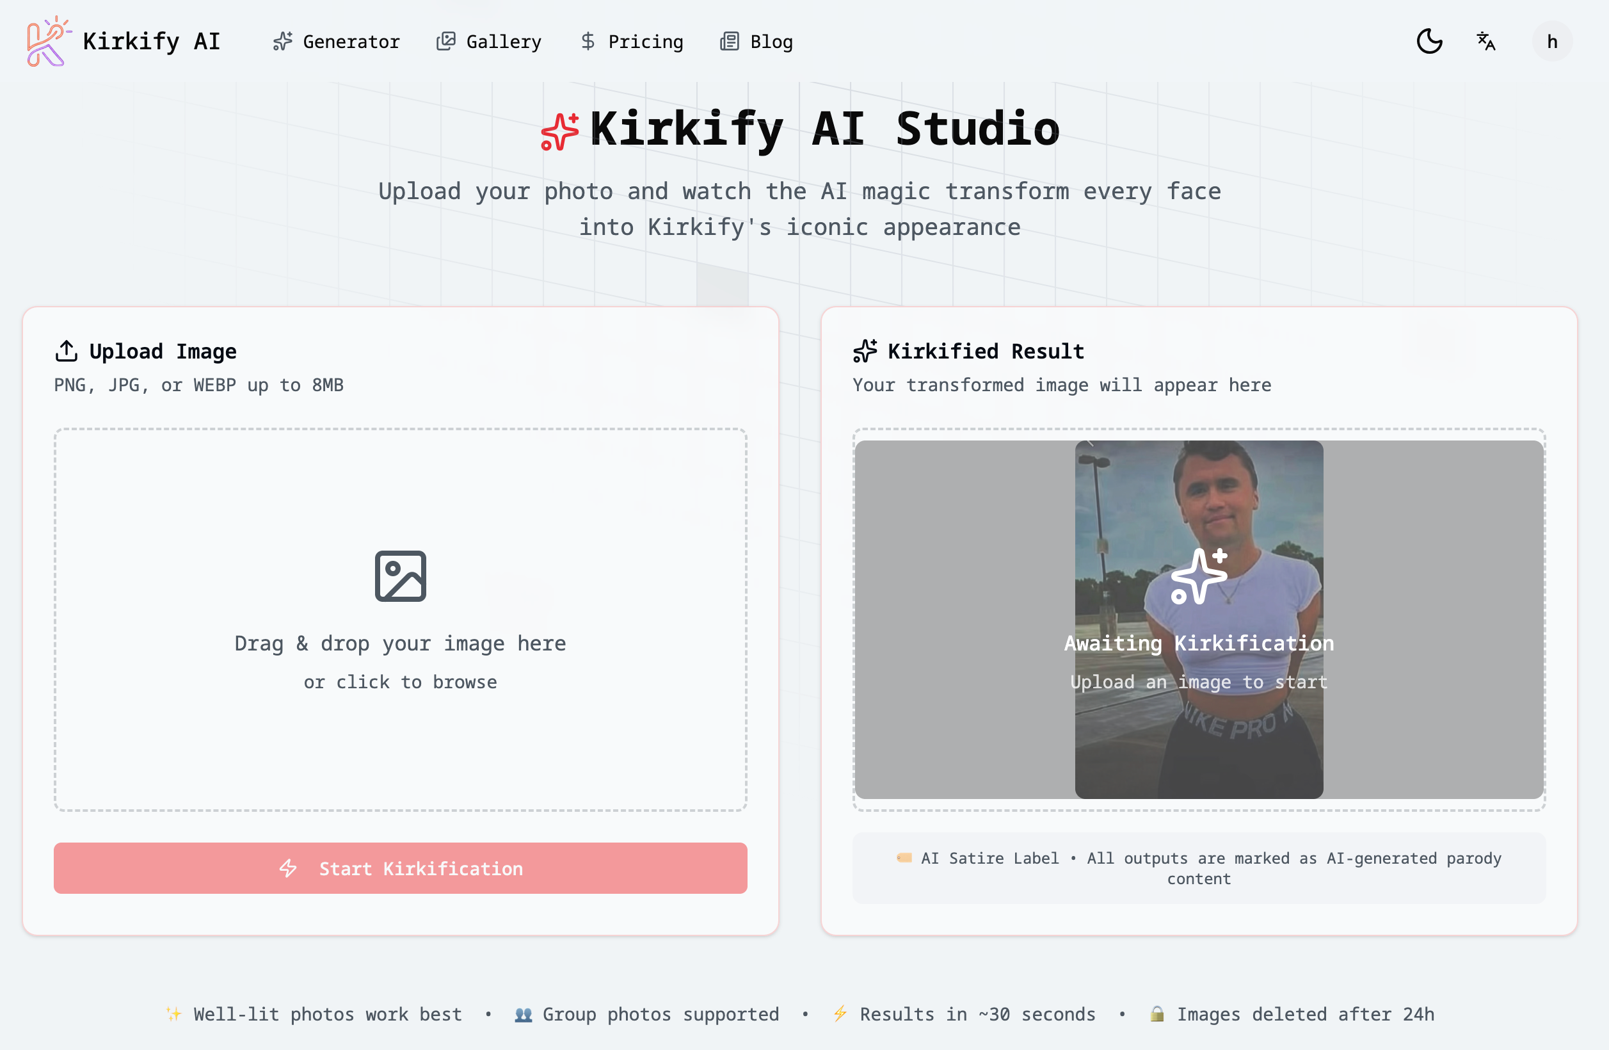This screenshot has height=1050, width=1609.
Task: Click the lightning bolt icon on Start button
Action: point(289,868)
